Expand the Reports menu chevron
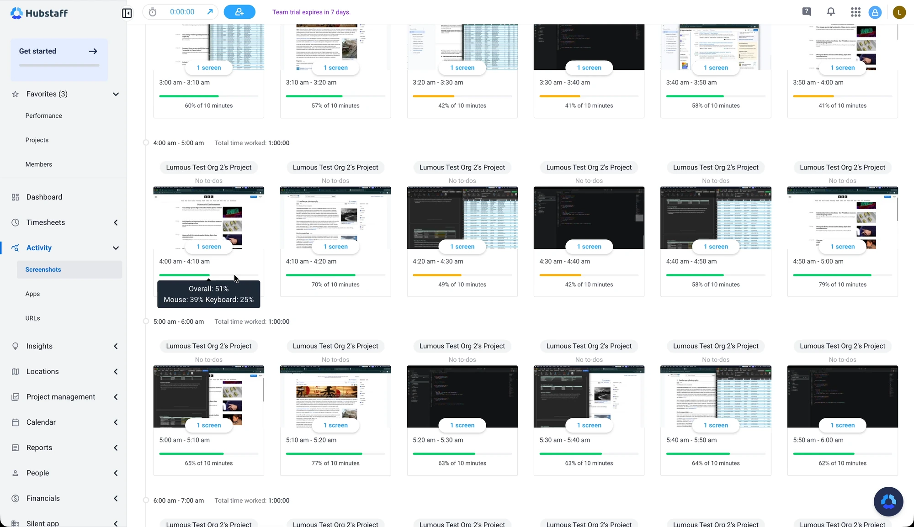914x527 pixels. coord(116,448)
